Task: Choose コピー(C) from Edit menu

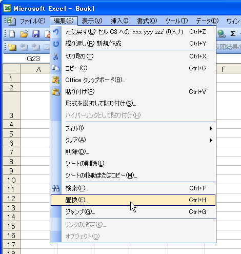Action: tap(133, 68)
